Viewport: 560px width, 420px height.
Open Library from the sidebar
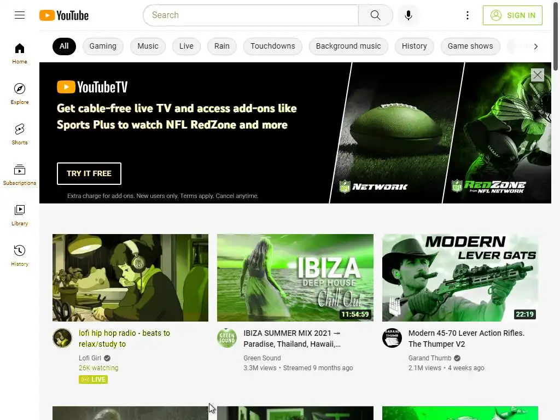point(20,215)
